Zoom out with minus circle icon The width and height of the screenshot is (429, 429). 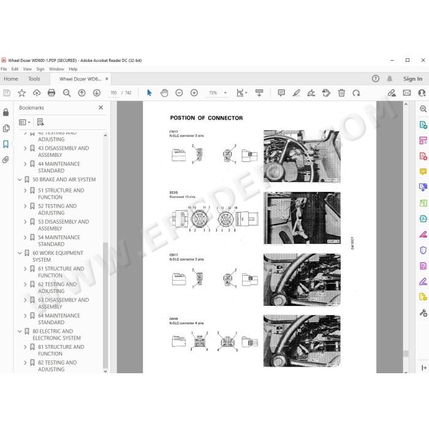179,93
